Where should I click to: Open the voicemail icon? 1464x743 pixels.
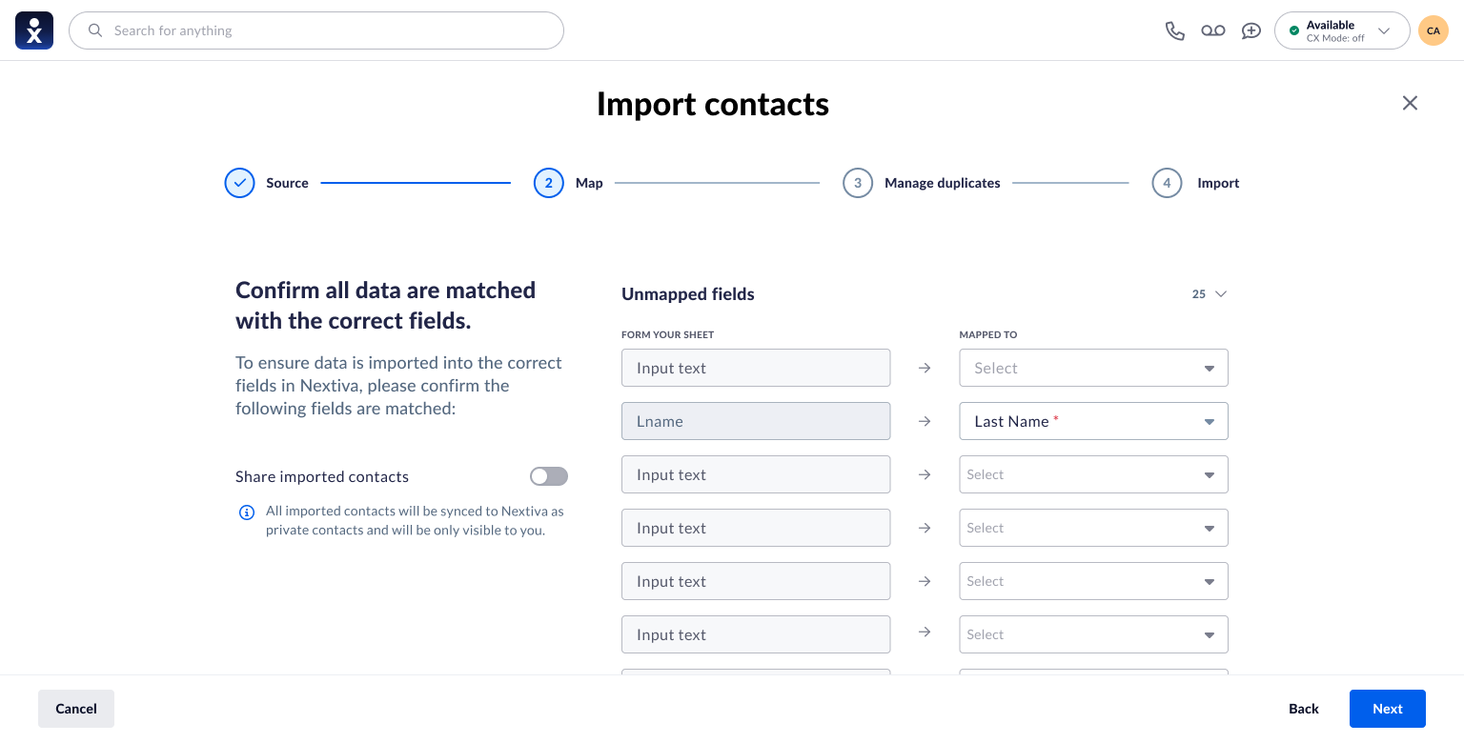1213,30
